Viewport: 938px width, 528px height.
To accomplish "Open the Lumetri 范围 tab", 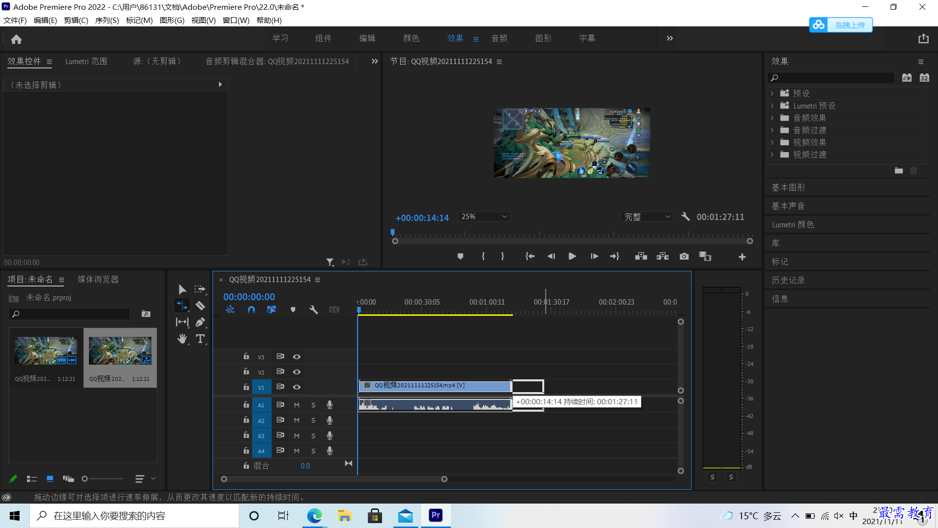I will click(86, 62).
